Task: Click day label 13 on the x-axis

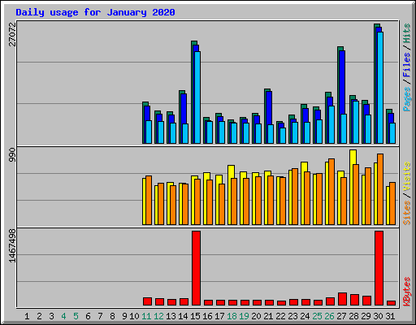Action: click(x=171, y=316)
